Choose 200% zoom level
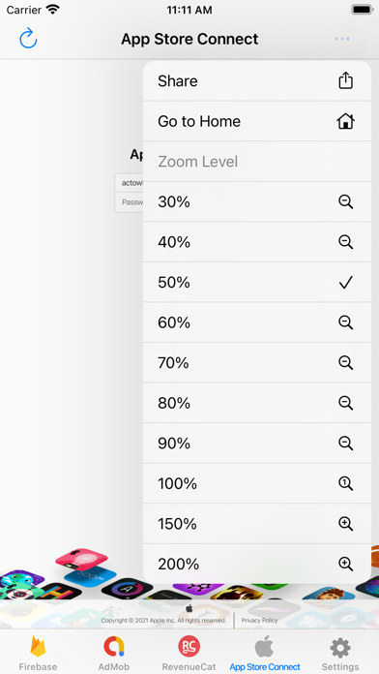 pos(256,564)
